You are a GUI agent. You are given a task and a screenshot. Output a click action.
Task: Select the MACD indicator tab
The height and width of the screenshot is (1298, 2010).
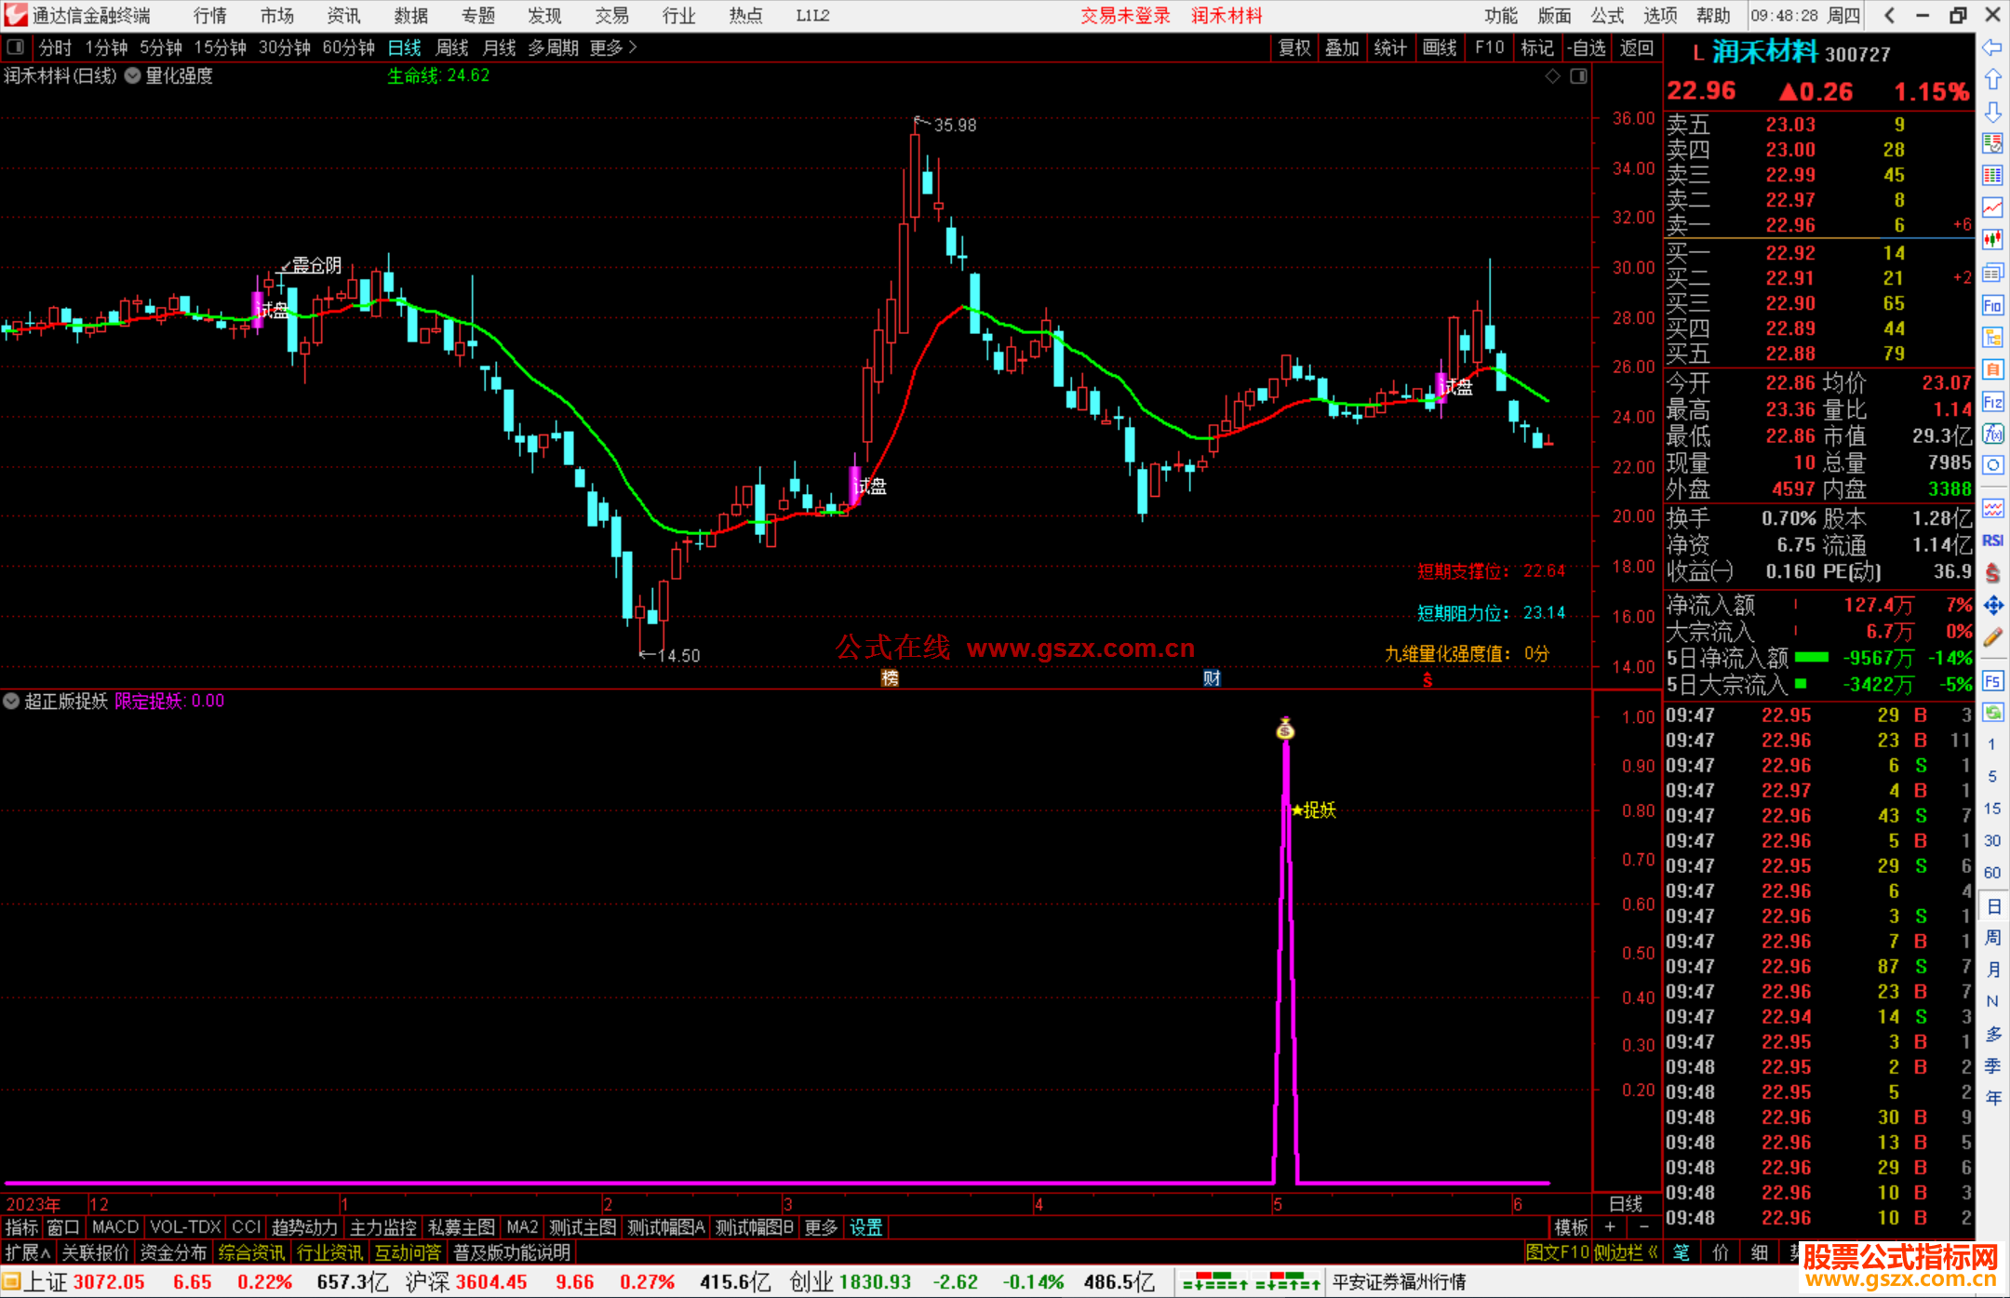114,1228
